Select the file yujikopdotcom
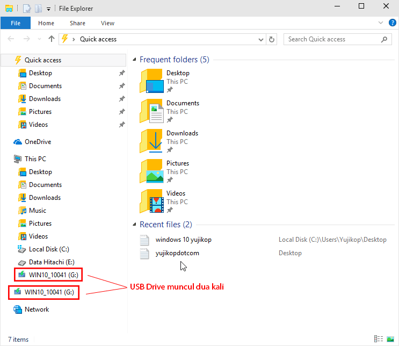The height and width of the screenshot is (346, 399). click(177, 254)
